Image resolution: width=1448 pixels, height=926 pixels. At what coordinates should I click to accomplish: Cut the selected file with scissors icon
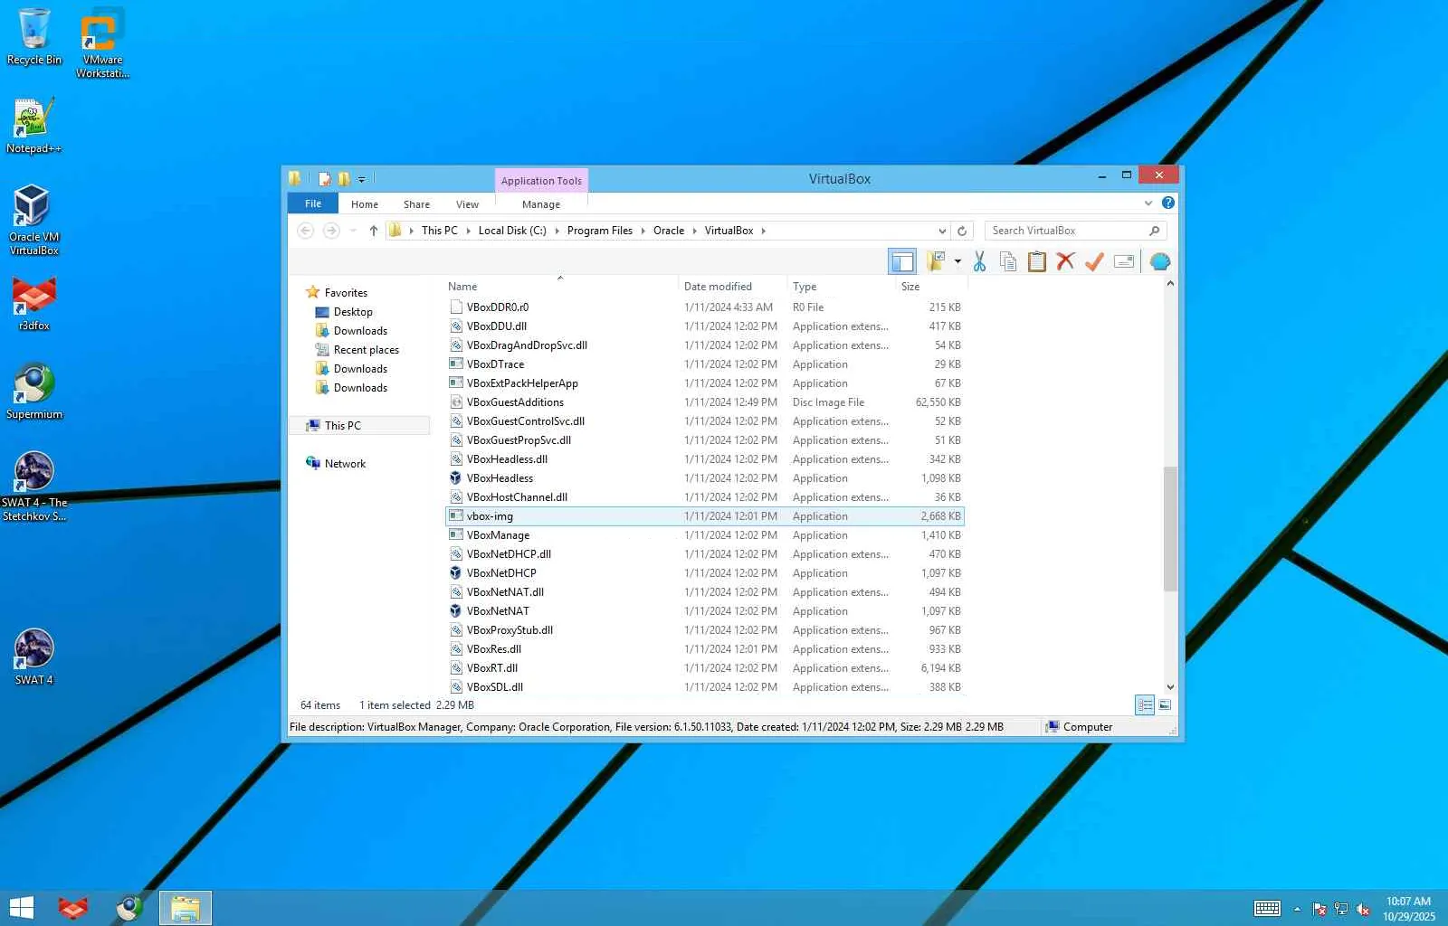point(979,262)
